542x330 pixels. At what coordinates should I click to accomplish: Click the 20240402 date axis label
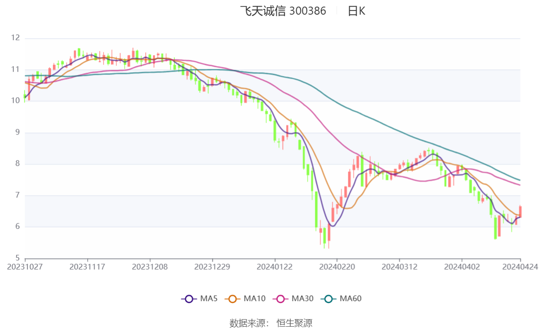pos(462,267)
